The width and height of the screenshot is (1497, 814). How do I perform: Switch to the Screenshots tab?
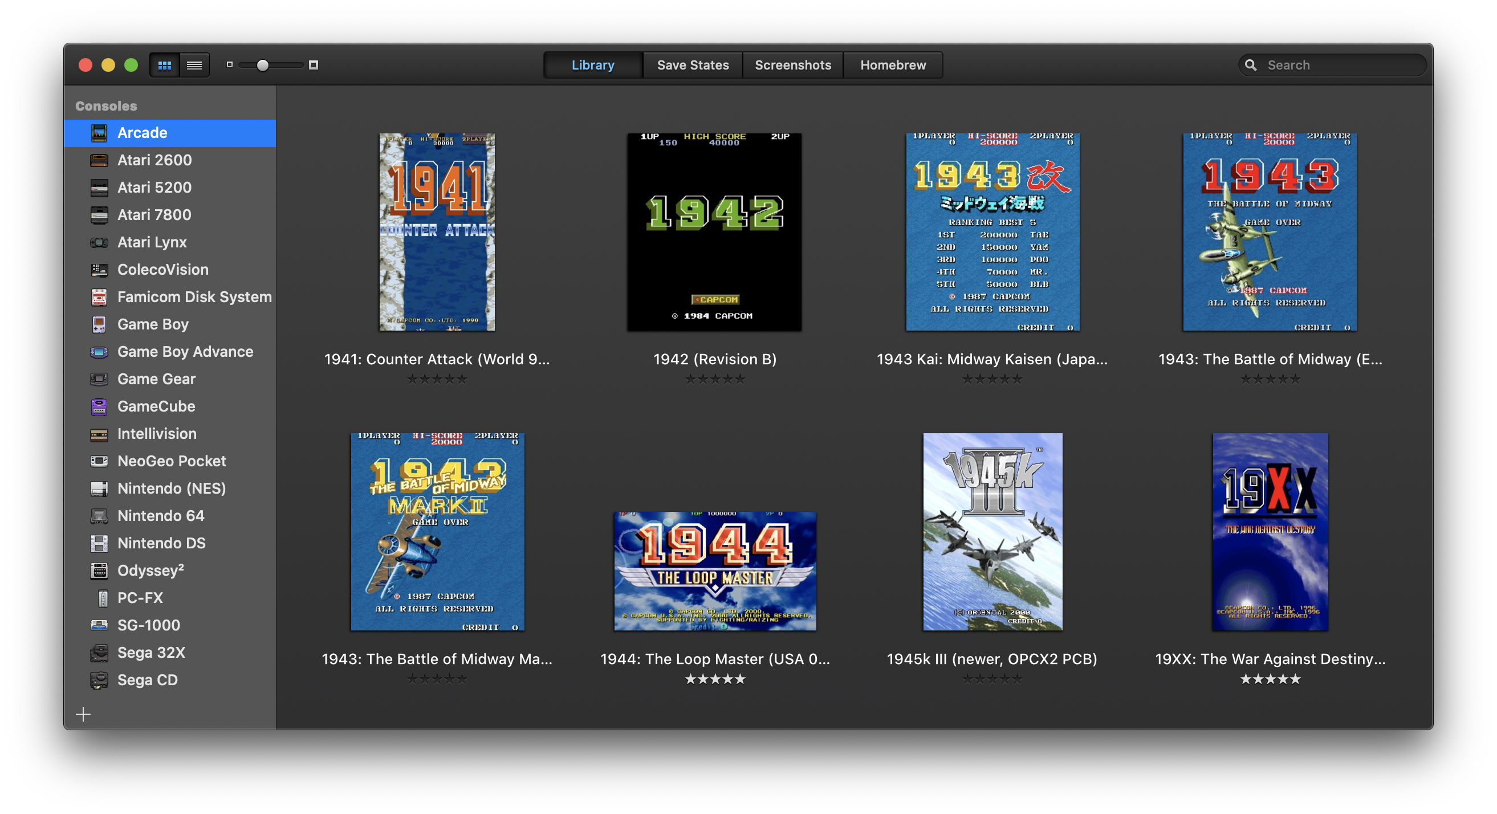[x=792, y=65]
